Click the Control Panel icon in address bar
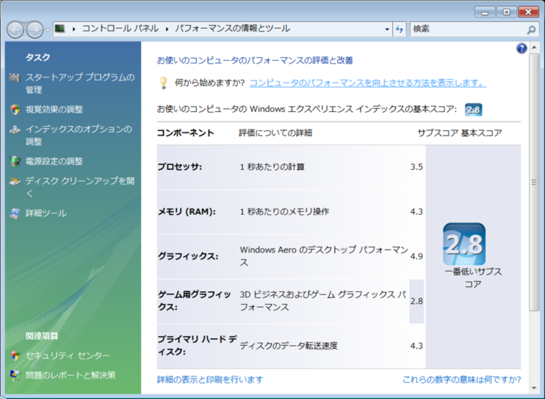This screenshot has width=545, height=399. [x=60, y=29]
